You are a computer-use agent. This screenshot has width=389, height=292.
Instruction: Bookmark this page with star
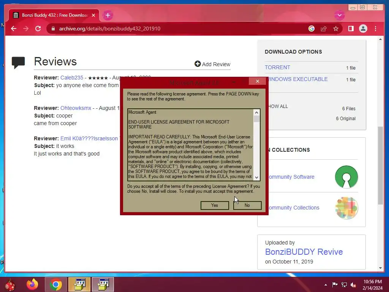[336, 29]
